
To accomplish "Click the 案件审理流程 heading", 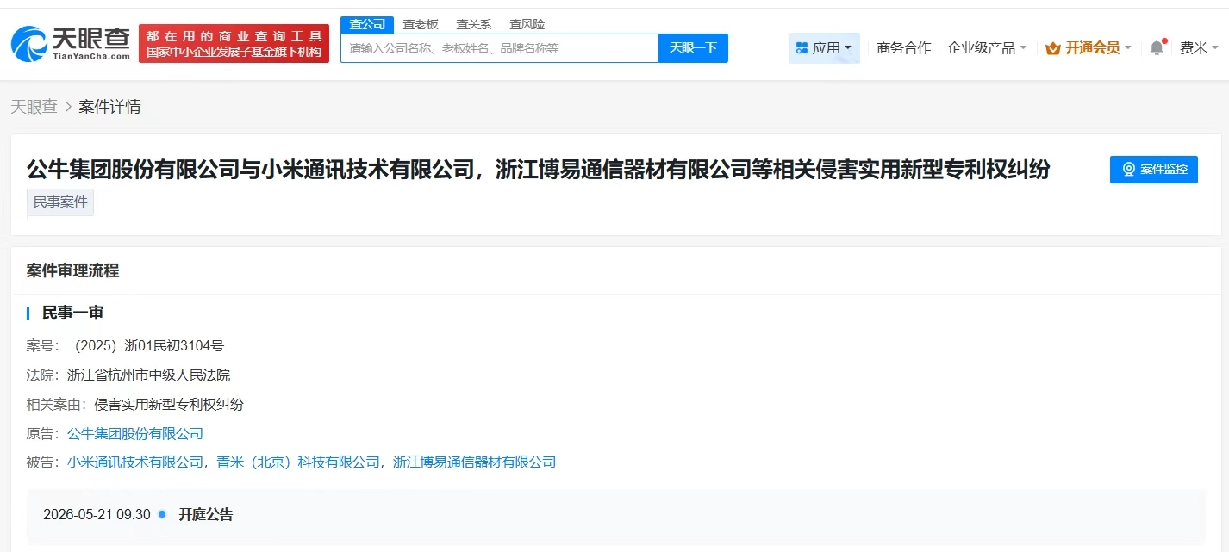I will pos(72,270).
